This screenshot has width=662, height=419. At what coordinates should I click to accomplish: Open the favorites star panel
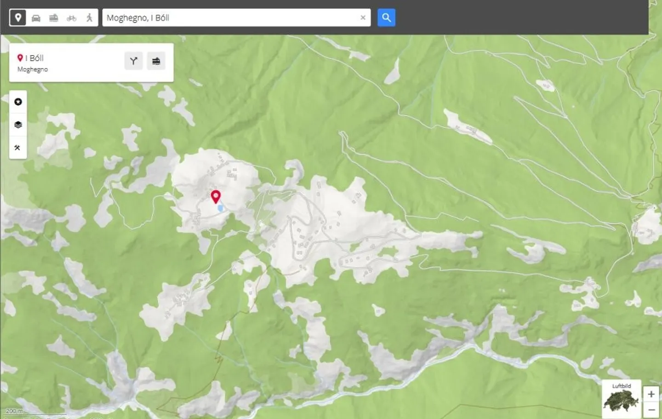[x=18, y=102]
